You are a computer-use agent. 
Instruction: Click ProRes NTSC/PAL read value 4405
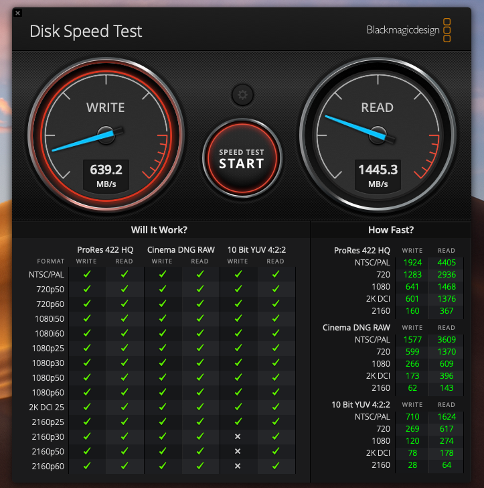coord(447,262)
